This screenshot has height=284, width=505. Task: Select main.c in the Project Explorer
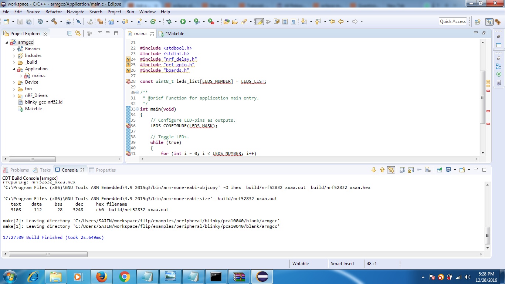[x=35, y=75]
